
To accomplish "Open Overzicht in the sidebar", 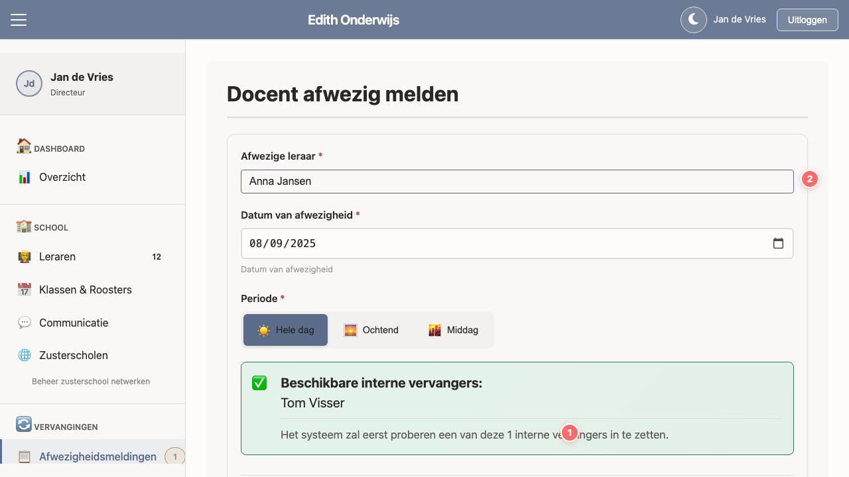I will coord(93,178).
